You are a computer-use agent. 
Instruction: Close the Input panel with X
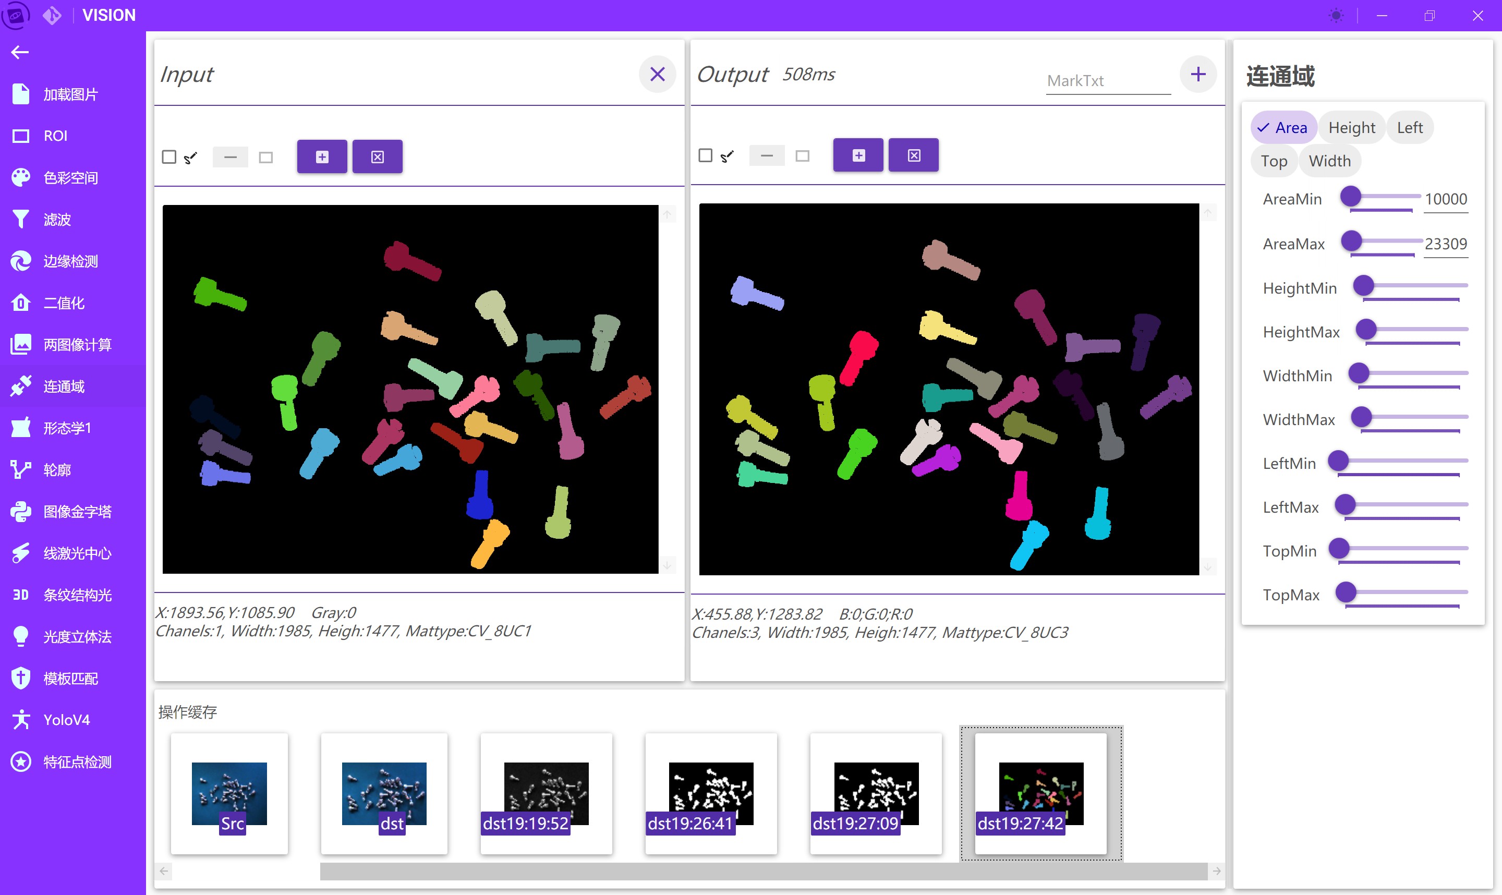click(657, 74)
